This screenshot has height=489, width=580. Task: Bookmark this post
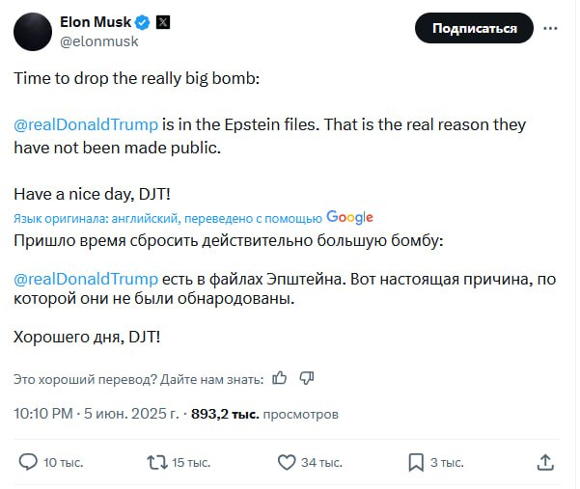416,462
